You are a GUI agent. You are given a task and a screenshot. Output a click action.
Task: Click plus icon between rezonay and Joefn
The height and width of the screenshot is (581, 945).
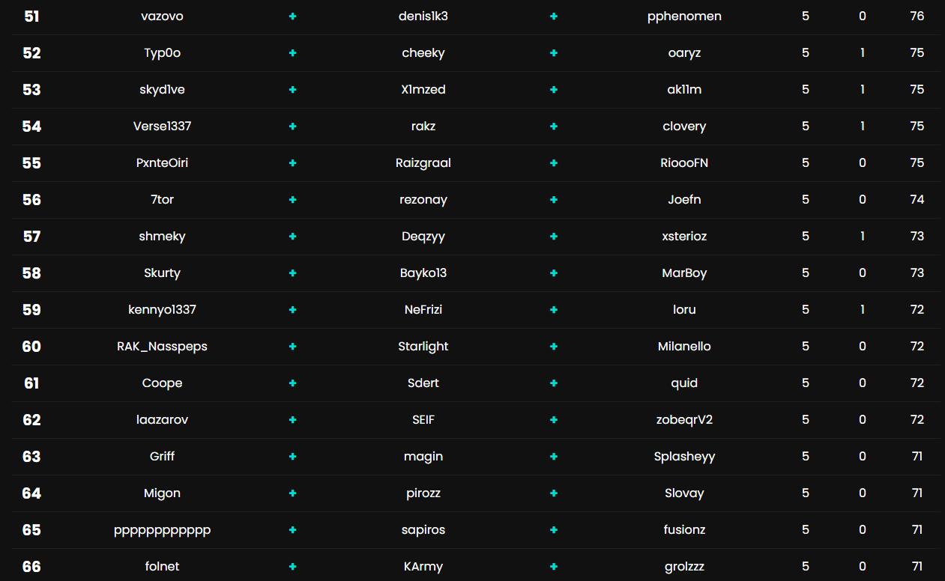click(x=554, y=200)
